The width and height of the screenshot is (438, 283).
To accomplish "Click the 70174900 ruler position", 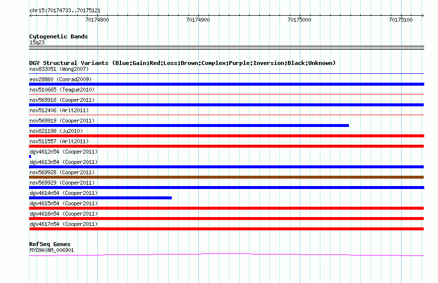I will click(198, 20).
